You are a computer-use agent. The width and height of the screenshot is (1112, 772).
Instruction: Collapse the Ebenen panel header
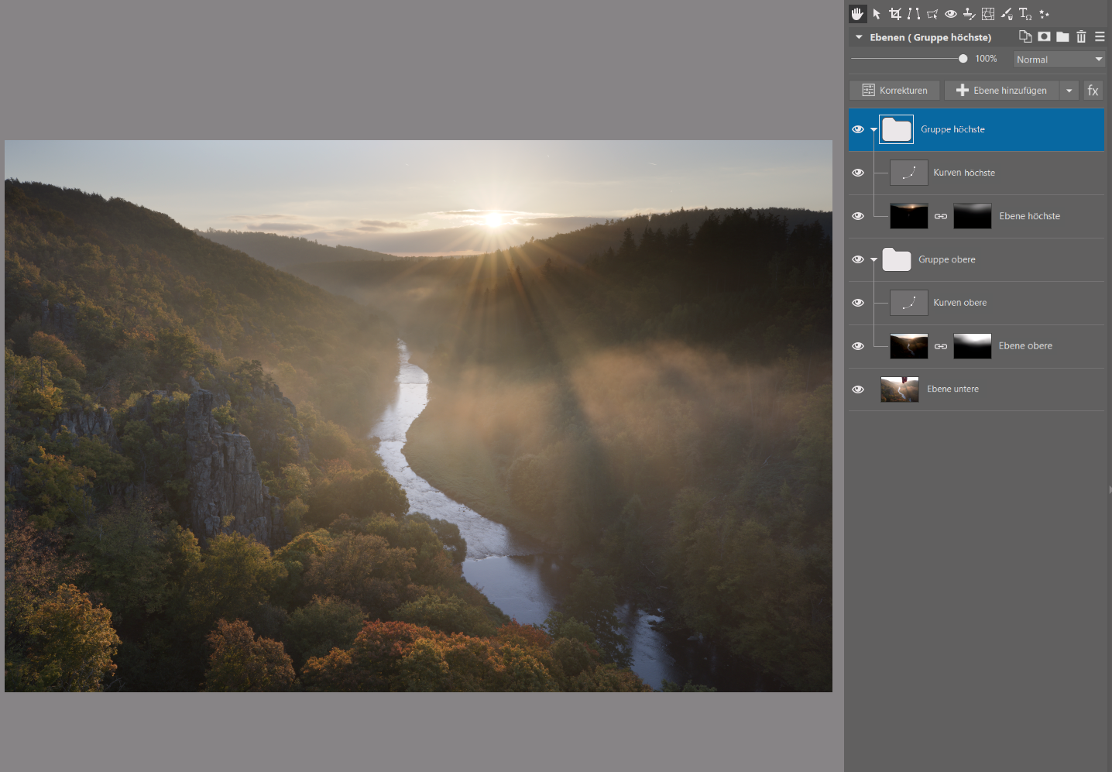click(x=859, y=37)
